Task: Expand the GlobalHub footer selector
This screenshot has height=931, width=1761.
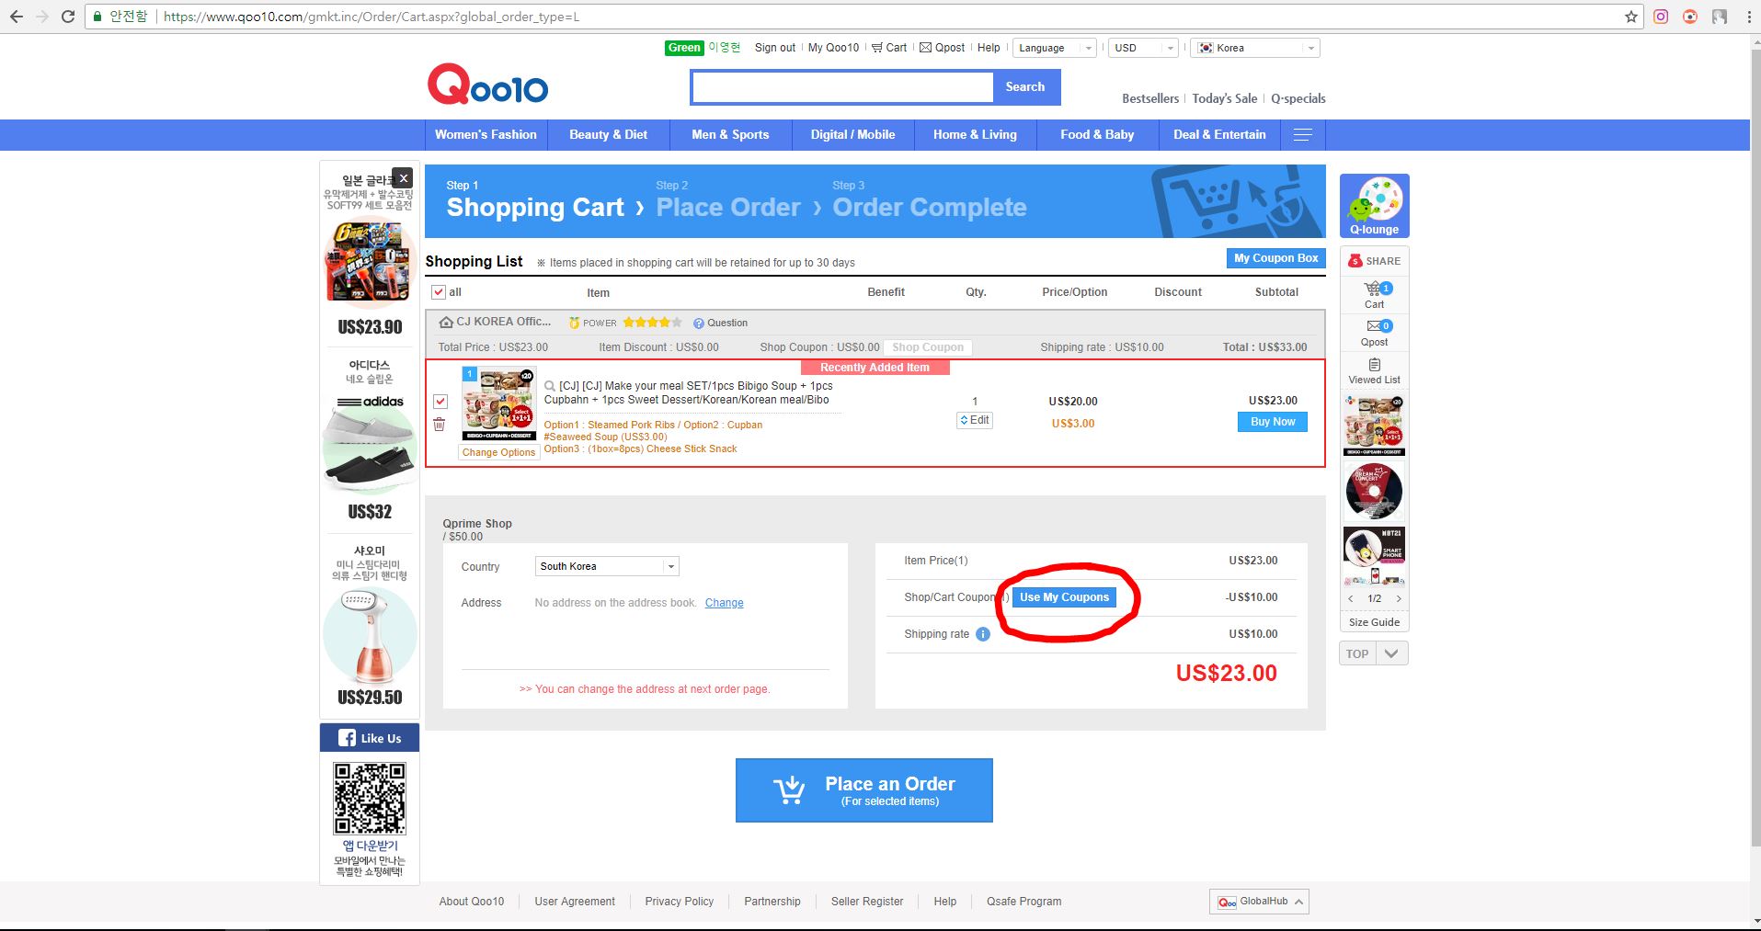Action: click(x=1259, y=902)
